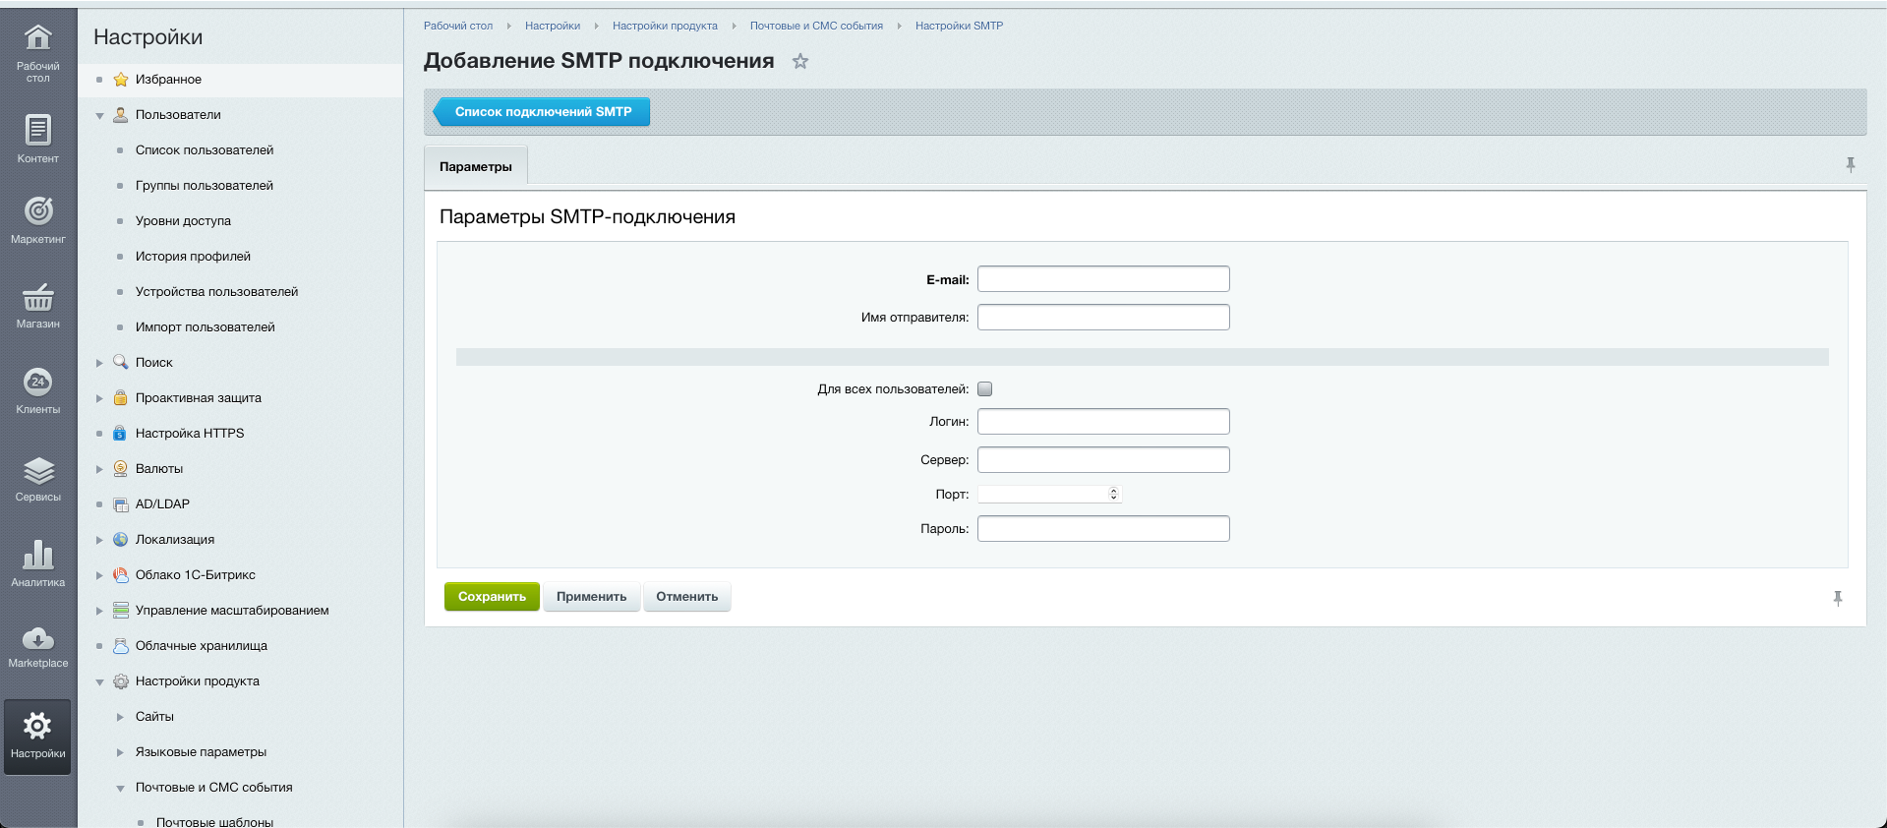Follow the Настройки SMTP breadcrumb link
Screen dimensions: 1887x828
point(959,26)
